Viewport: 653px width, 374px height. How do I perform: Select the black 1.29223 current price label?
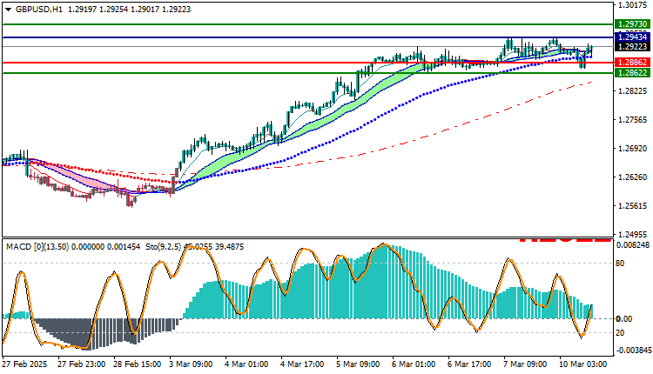[x=632, y=47]
